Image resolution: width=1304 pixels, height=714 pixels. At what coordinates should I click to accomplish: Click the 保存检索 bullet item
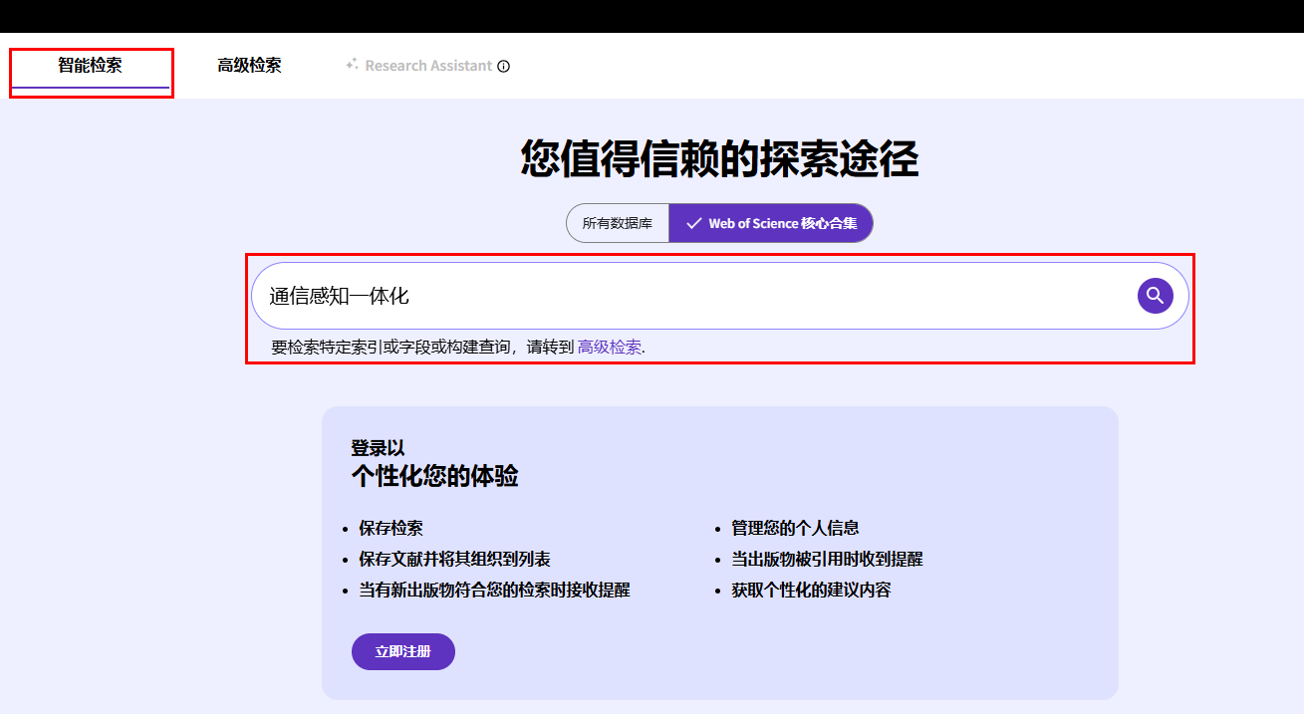(391, 528)
